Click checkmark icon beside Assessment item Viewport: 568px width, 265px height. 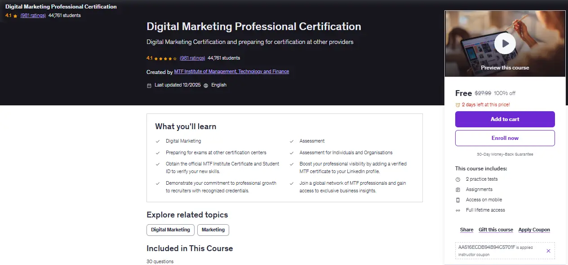[292, 141]
